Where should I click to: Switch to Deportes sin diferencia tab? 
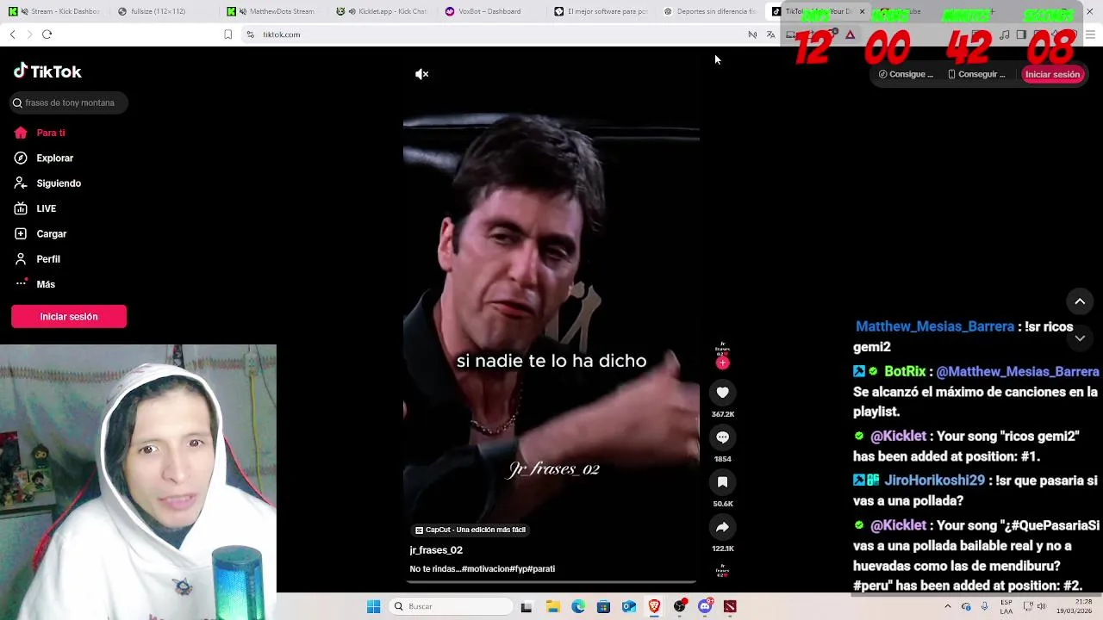pyautogui.click(x=710, y=11)
